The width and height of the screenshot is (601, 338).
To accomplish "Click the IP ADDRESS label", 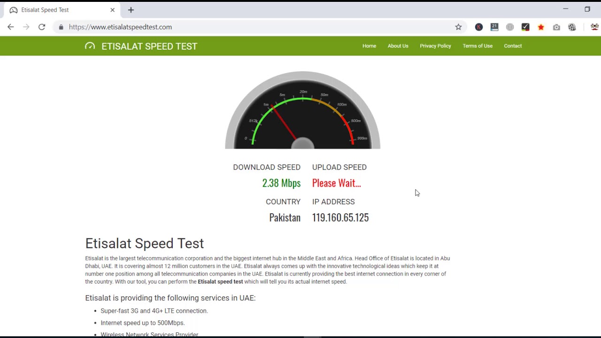I will [x=333, y=202].
